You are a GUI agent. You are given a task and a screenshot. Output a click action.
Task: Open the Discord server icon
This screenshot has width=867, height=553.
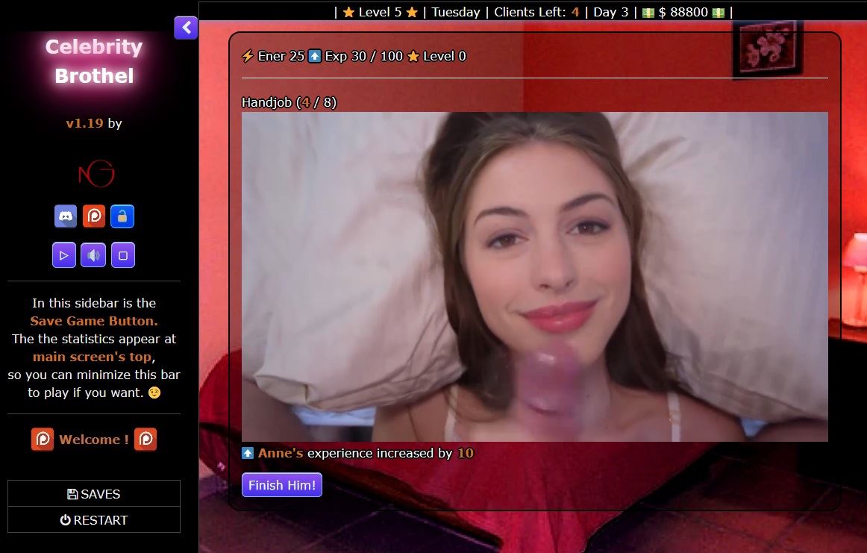coord(66,216)
